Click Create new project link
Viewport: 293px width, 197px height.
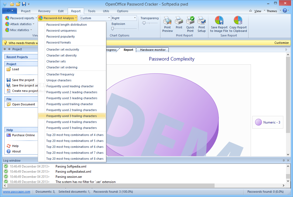(25, 91)
